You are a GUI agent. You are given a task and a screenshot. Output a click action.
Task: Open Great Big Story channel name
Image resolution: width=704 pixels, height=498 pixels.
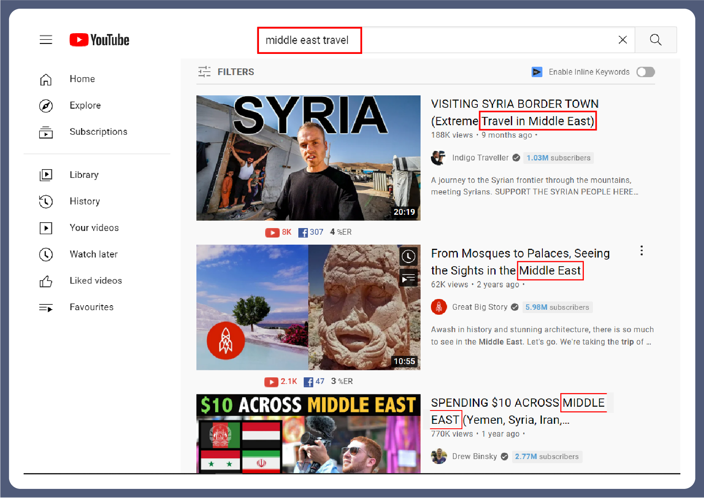(x=480, y=307)
